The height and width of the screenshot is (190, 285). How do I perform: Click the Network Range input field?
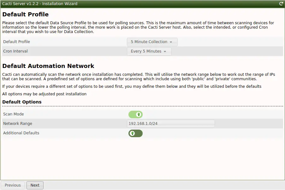[x=171, y=124]
